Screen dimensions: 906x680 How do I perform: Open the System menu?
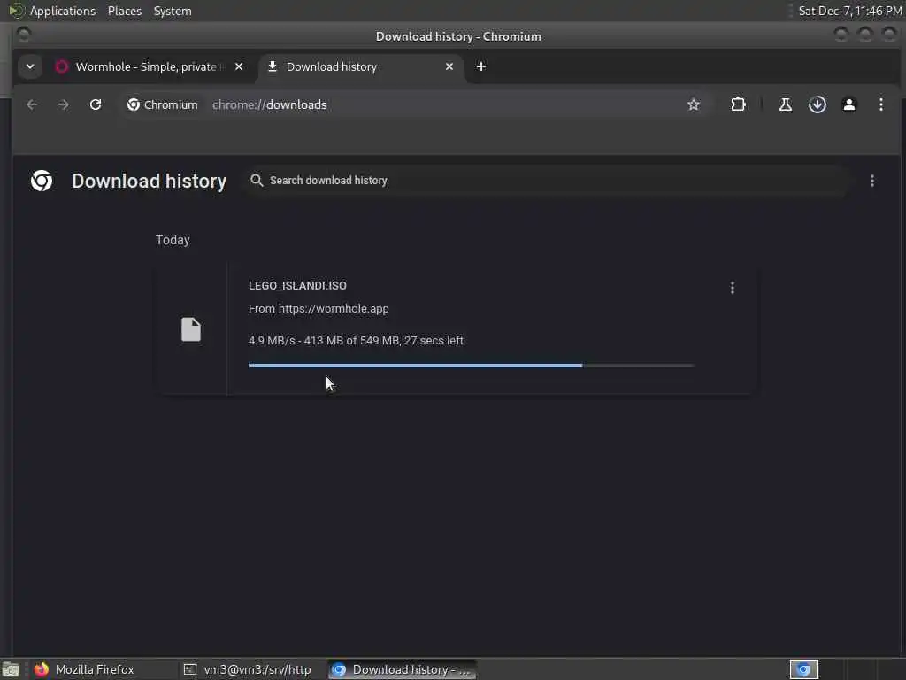pyautogui.click(x=173, y=11)
